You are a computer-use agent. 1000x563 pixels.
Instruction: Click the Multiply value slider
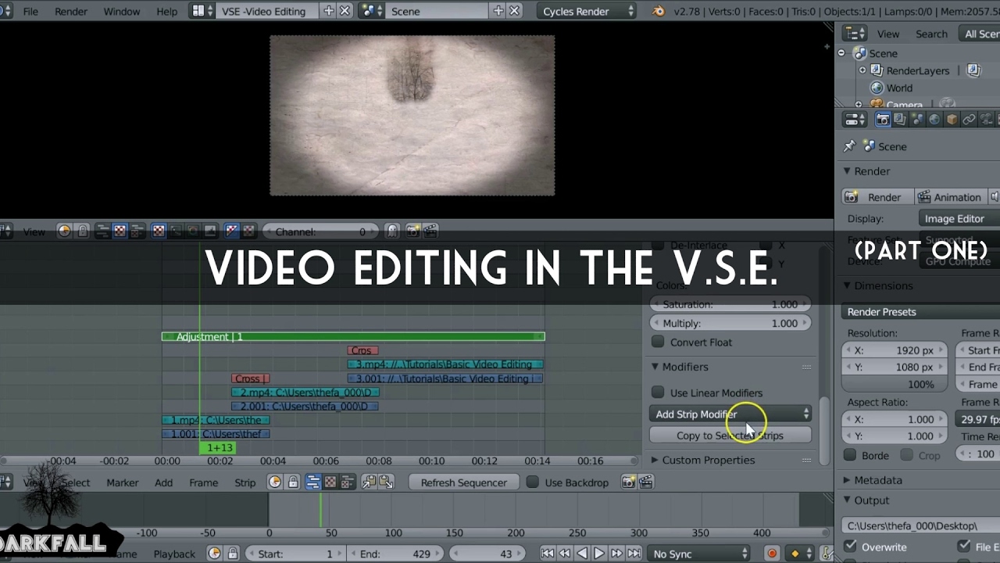[x=730, y=323]
